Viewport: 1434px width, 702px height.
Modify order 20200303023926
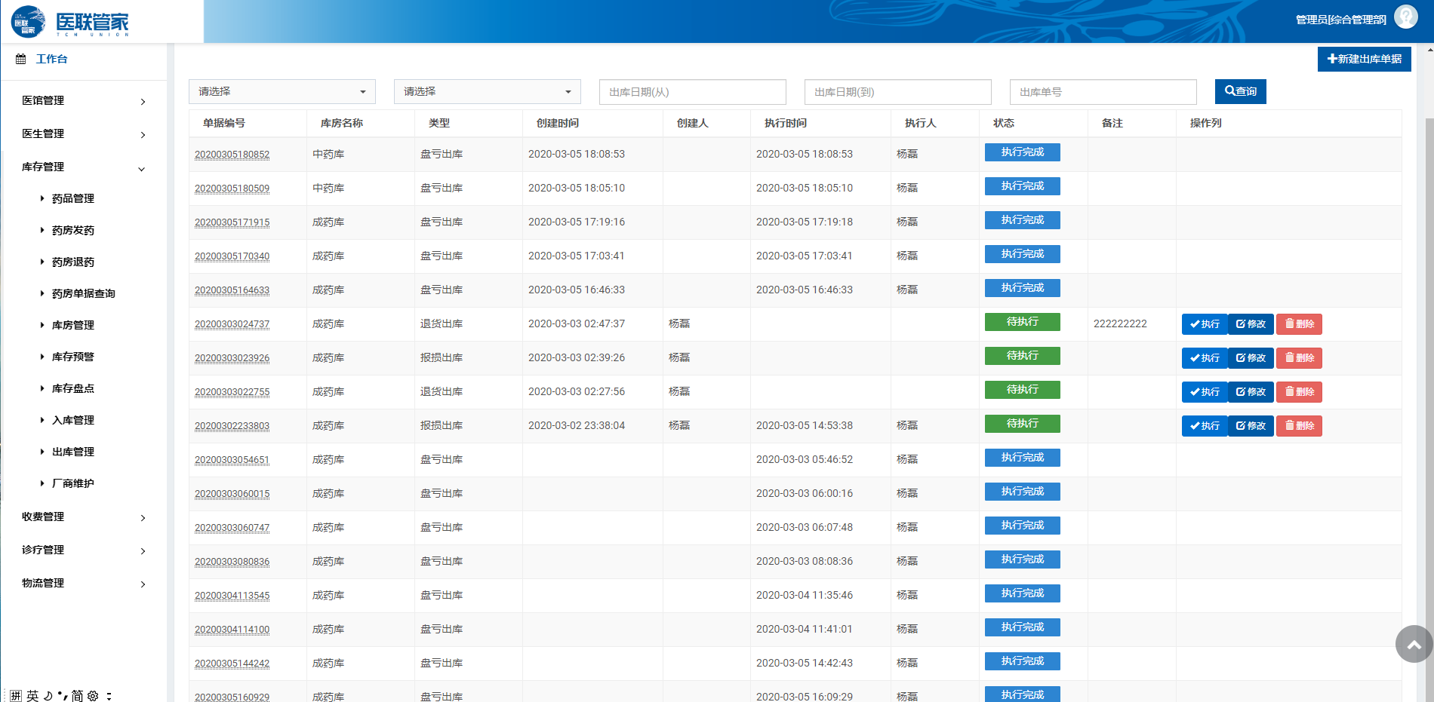coord(1251,358)
